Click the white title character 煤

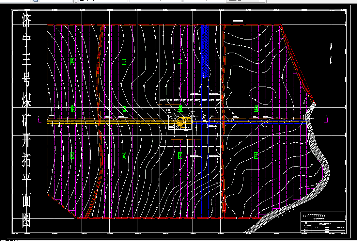(x=26, y=100)
